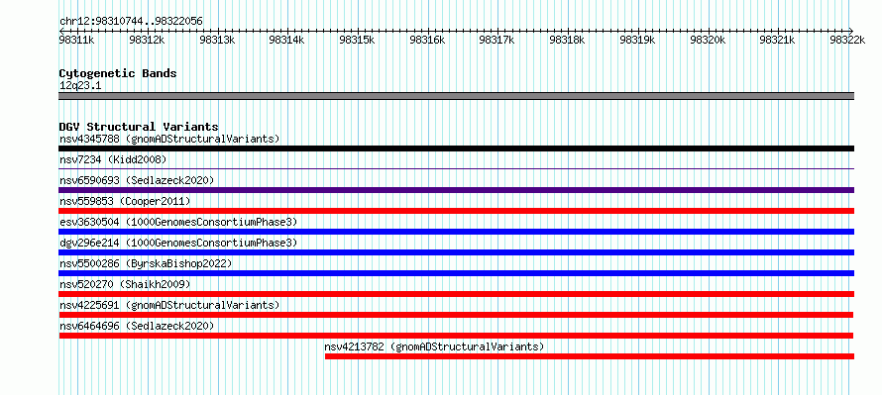The height and width of the screenshot is (395, 882).
Task: Select the dark purple nsv6590693 bar
Action: point(456,190)
